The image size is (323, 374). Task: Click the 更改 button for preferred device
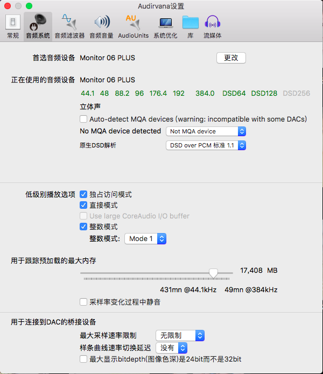tap(231, 58)
